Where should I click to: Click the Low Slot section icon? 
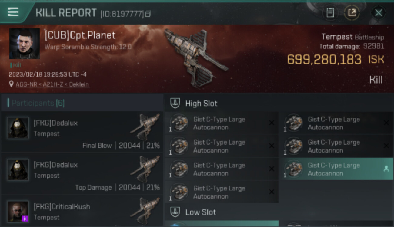pyautogui.click(x=175, y=212)
